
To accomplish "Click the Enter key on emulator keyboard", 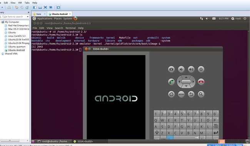I will 215,132.
